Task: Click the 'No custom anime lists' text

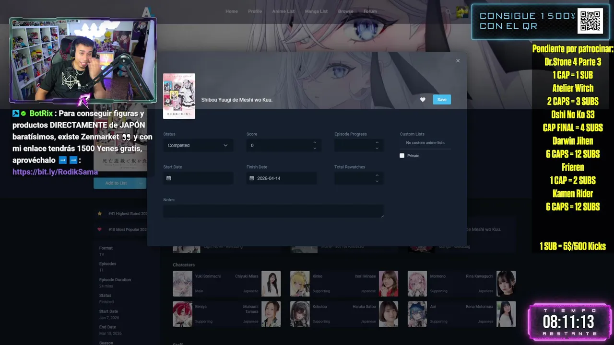Action: tap(425, 143)
